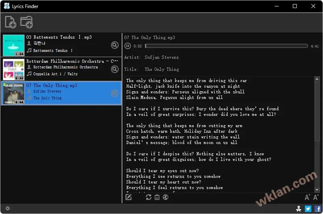Click the download icon beside Twitter
This screenshot has width=323, height=214.
point(298,209)
